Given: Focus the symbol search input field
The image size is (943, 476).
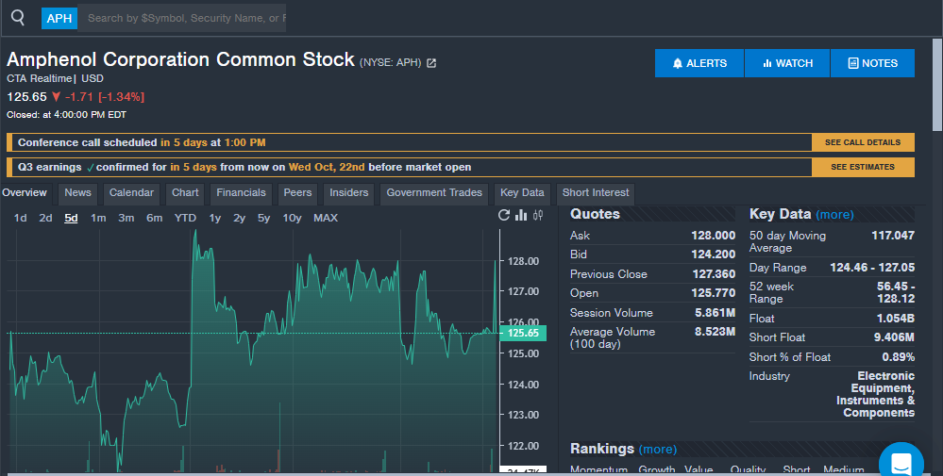Looking at the screenshot, I should coord(182,18).
